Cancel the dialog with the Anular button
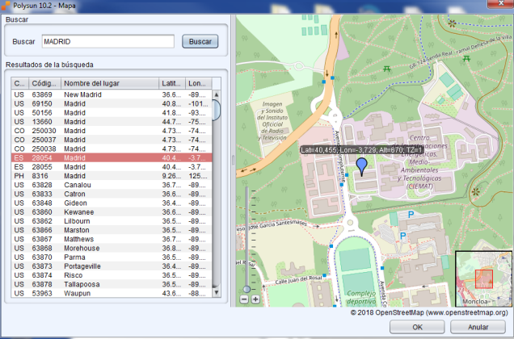Image resolution: width=514 pixels, height=339 pixels. pyautogui.click(x=478, y=327)
